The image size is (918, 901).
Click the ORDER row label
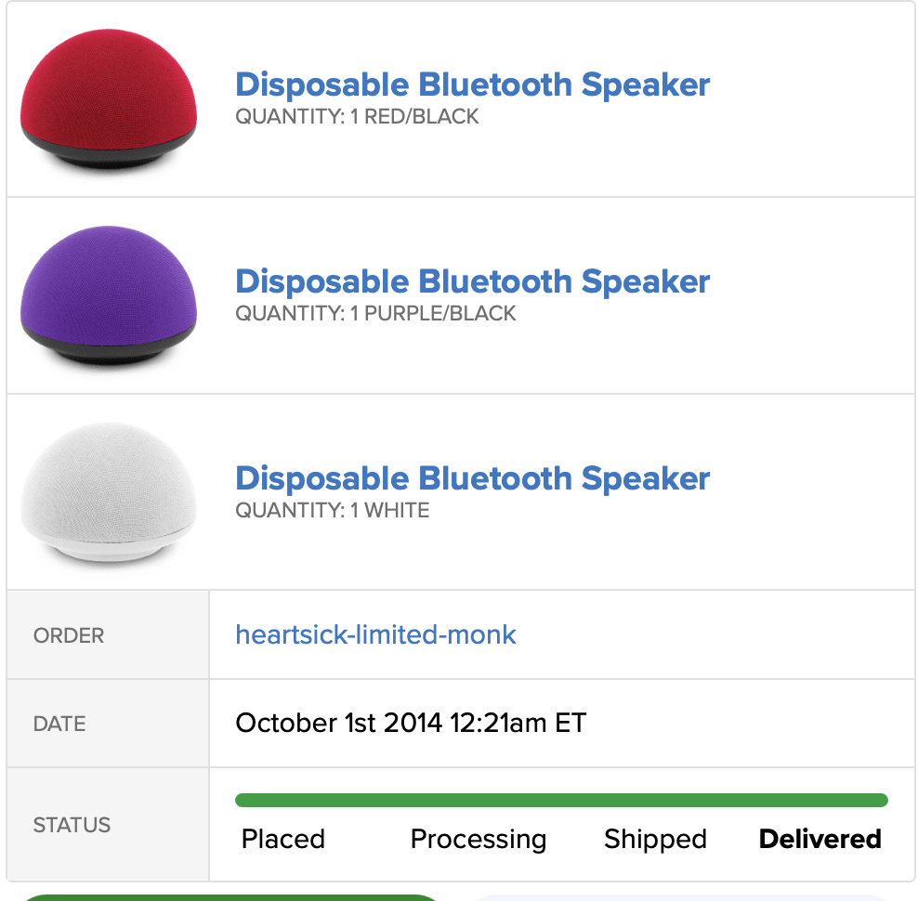69,636
